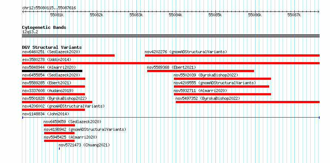The image size is (330, 163).
Task: Open the nsv5848944 (Almarri2020) label
Action: pyautogui.click(x=49, y=67)
